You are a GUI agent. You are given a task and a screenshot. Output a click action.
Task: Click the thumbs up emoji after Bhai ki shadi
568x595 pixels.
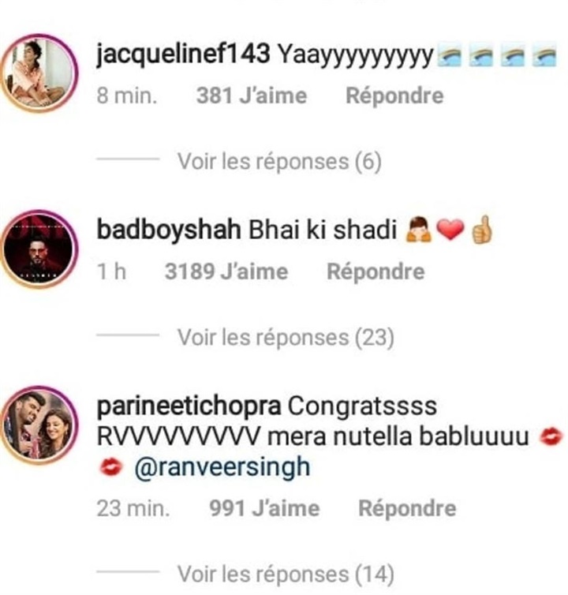click(481, 230)
